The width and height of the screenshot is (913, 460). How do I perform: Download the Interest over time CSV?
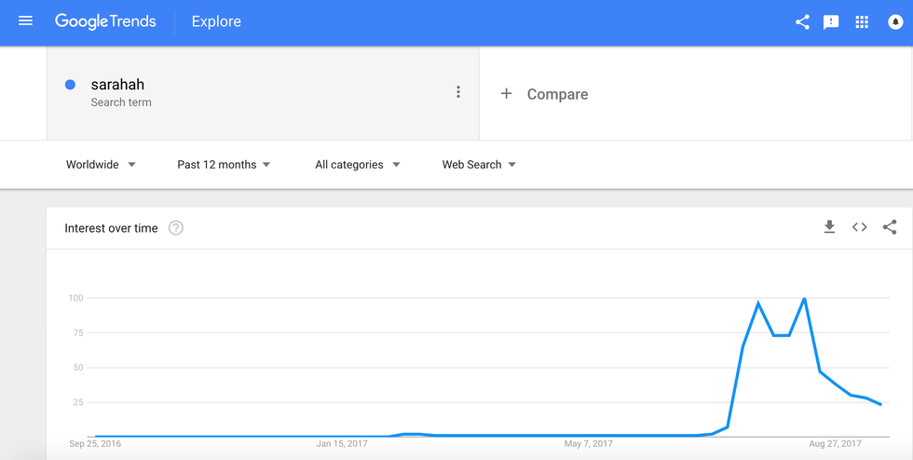point(829,227)
